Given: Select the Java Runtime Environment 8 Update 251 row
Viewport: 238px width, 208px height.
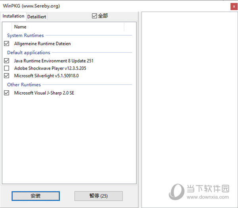Looking at the screenshot, I should [54, 61].
